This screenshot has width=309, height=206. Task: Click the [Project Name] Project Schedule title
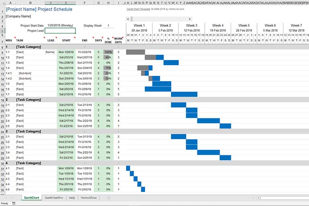39,9
